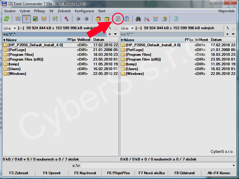239x179 pixels.
Task: Click F8 Odstranit button
Action: (185, 173)
